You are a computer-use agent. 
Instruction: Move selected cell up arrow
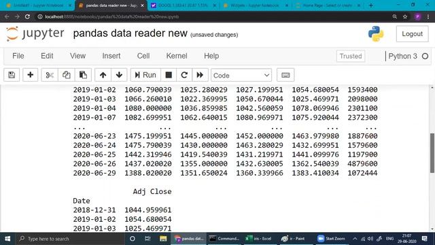coord(103,75)
